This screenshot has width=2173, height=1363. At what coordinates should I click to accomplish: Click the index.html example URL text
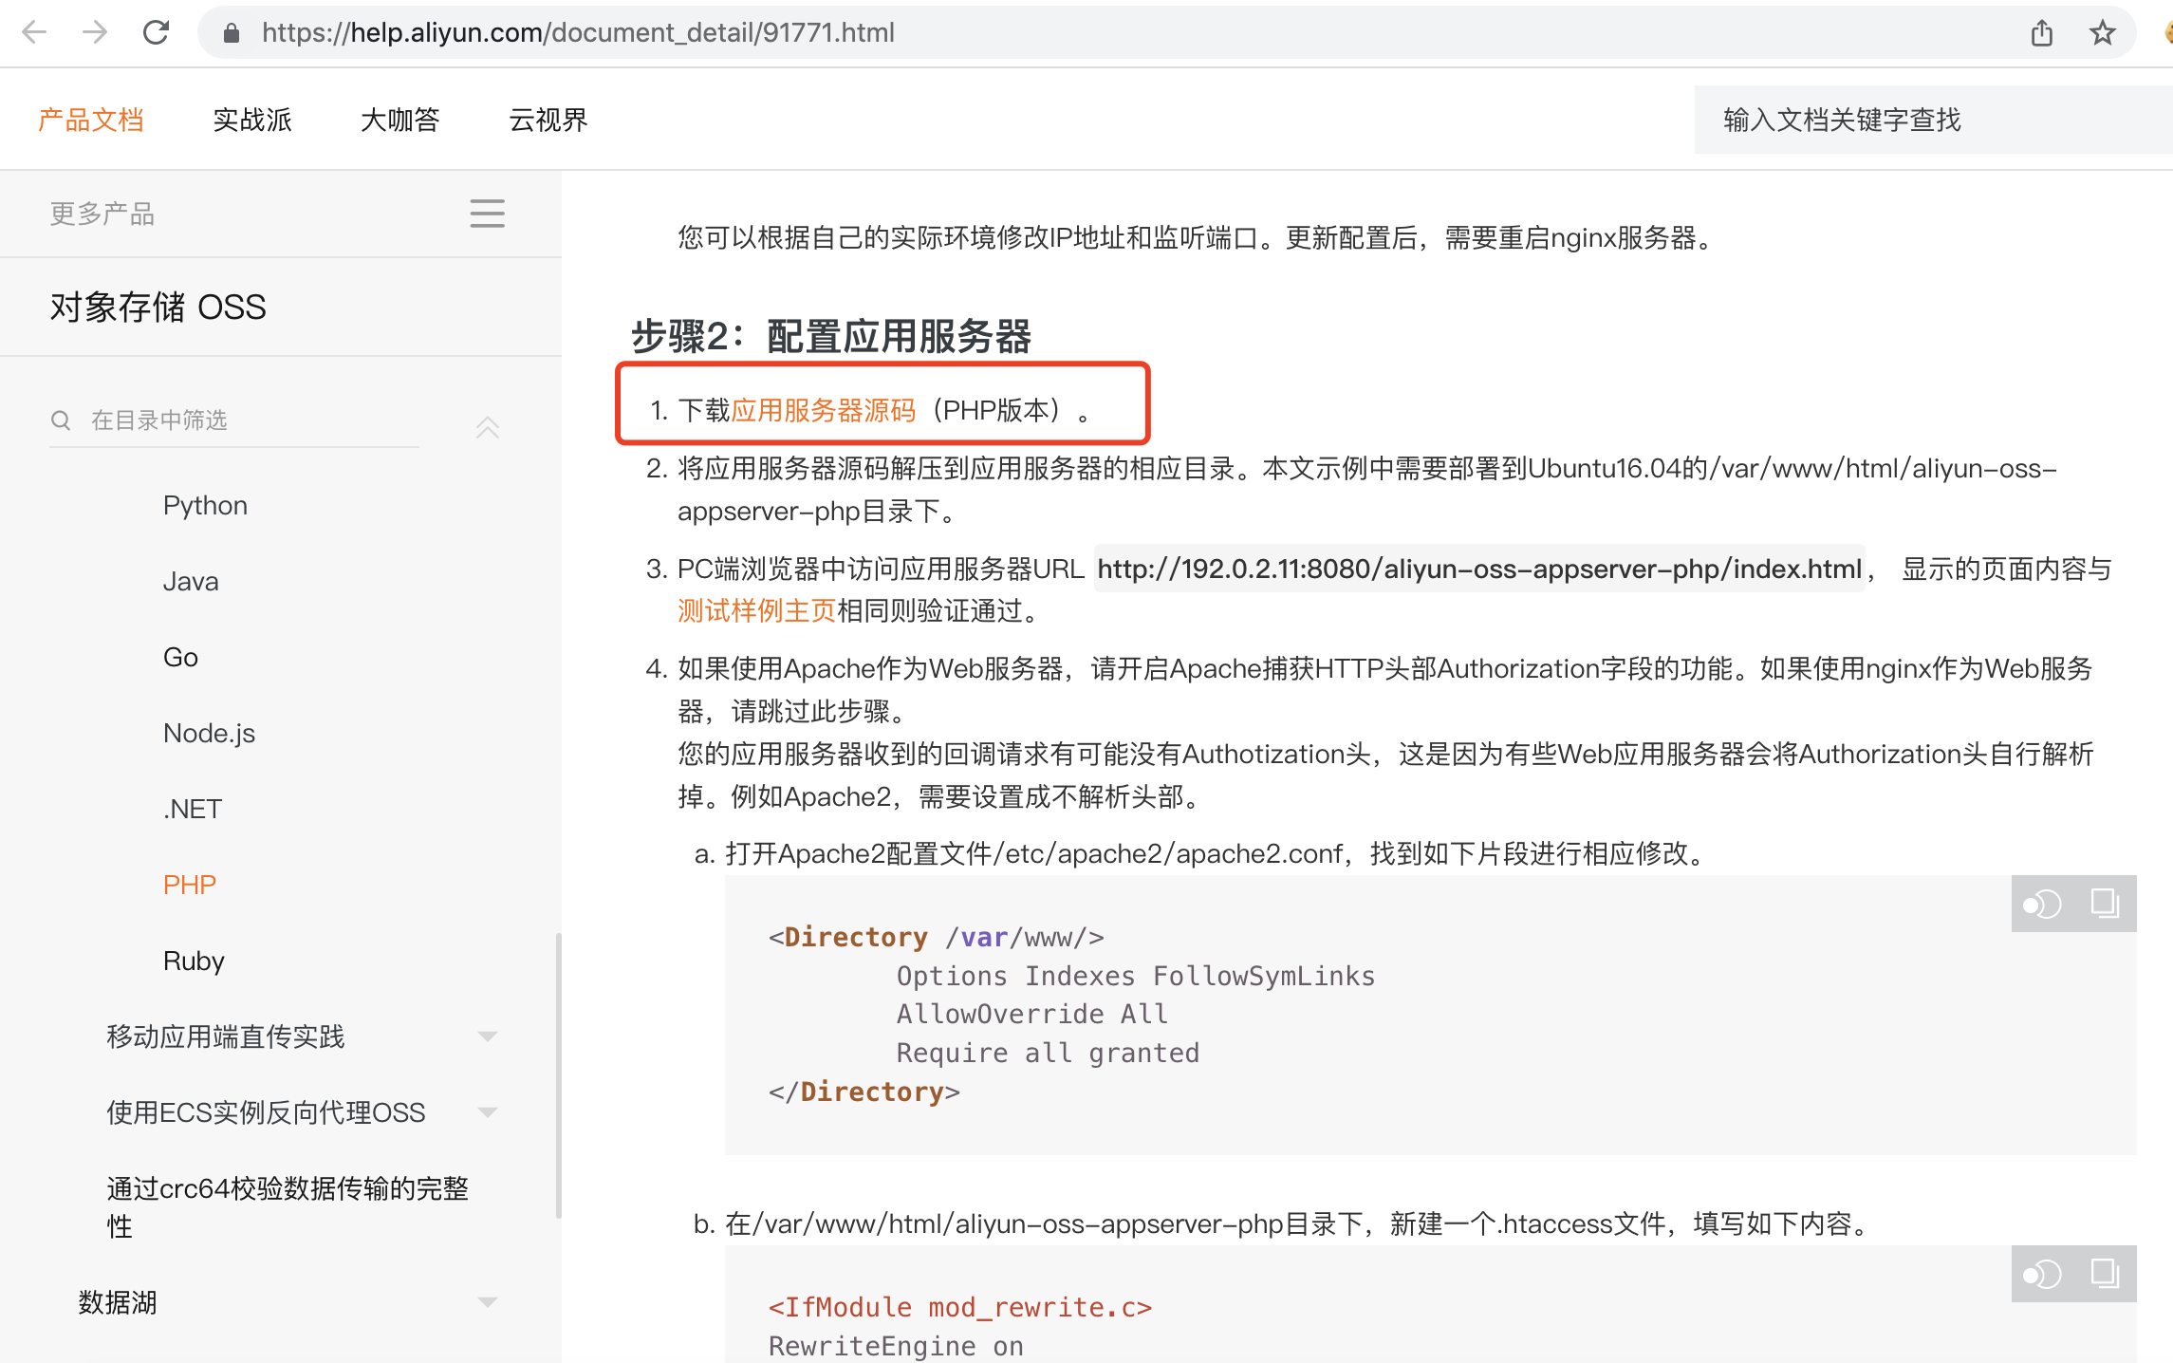point(1479,569)
